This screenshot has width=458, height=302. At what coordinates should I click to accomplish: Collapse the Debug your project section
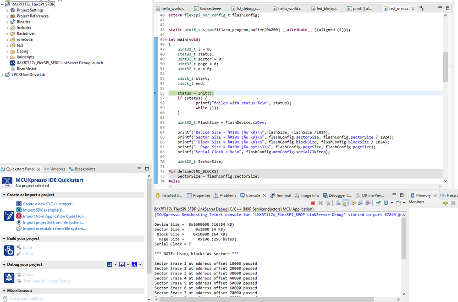tap(4, 264)
